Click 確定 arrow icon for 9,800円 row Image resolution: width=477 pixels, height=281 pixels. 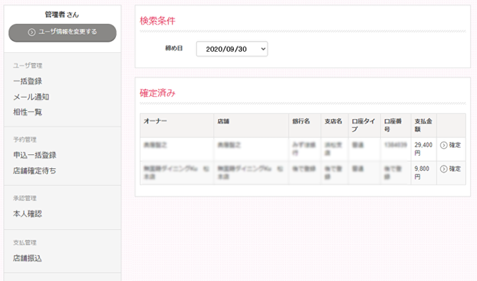pos(444,169)
